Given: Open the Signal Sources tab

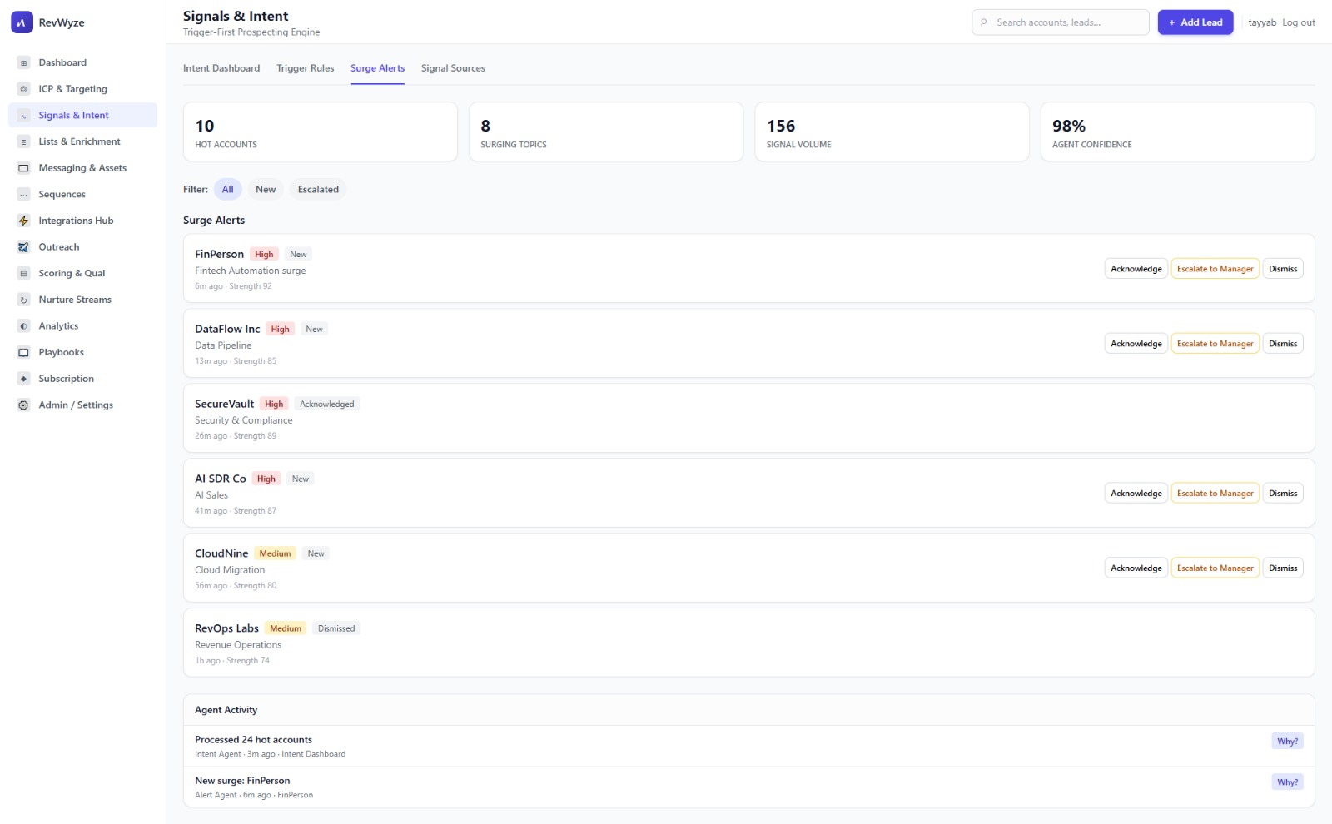Looking at the screenshot, I should click(453, 68).
